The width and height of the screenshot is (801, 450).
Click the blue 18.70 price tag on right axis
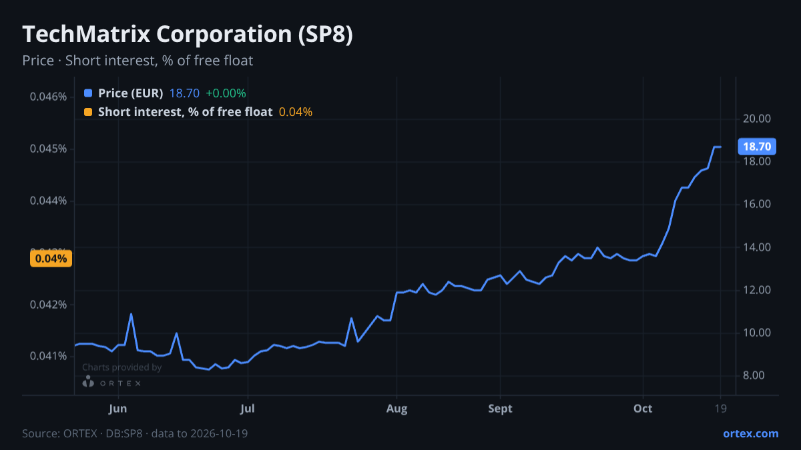(x=757, y=147)
